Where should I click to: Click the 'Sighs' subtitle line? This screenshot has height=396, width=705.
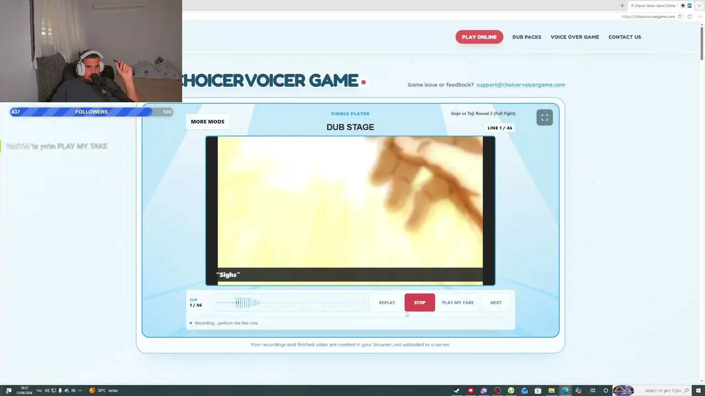click(228, 274)
